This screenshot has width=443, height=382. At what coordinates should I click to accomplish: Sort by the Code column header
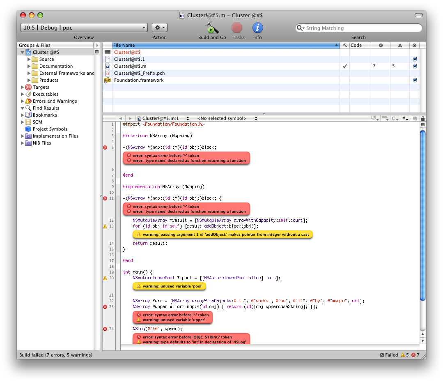360,45
